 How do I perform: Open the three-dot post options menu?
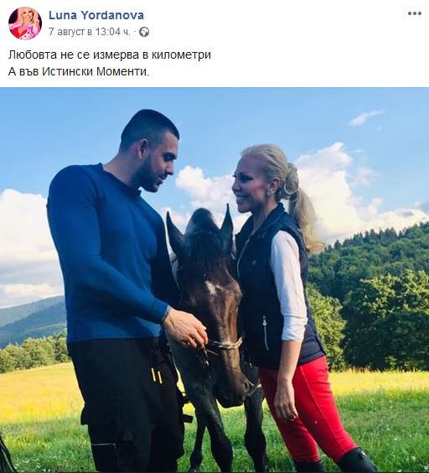(414, 13)
